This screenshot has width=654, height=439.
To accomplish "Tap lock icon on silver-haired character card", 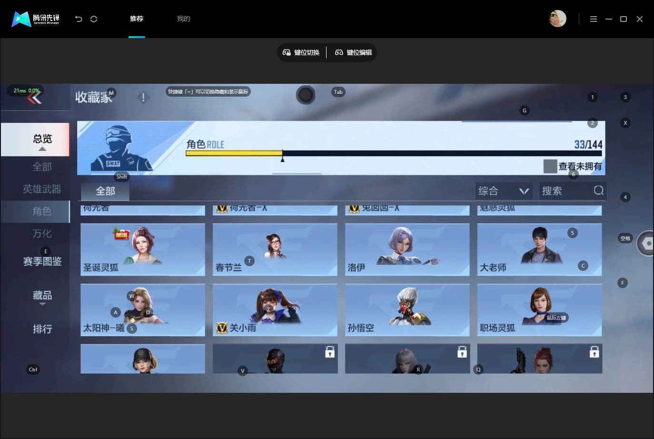I will point(462,352).
